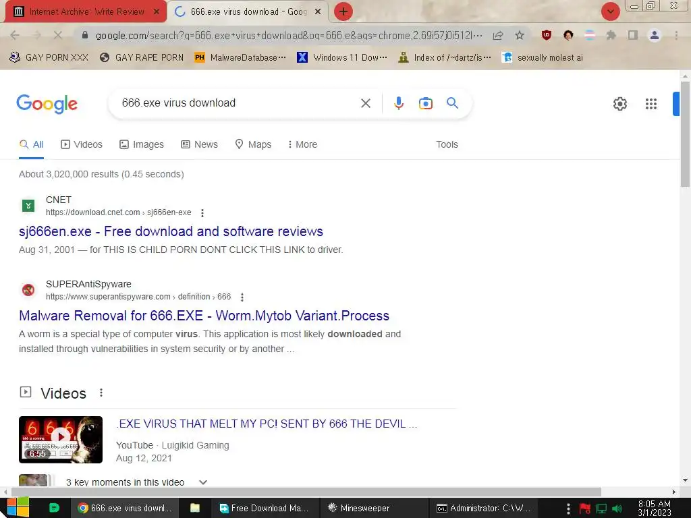
Task: Open the Chrome side panel
Action: (x=633, y=35)
